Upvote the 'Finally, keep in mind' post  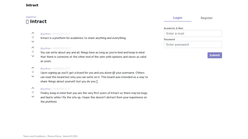(x=33, y=88)
